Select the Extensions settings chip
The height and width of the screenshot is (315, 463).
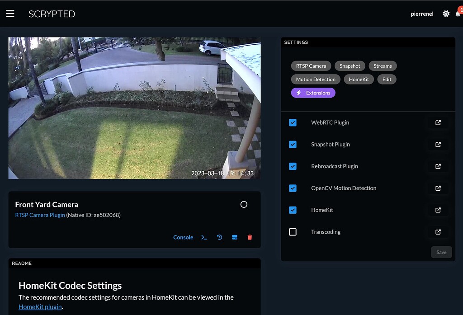tap(313, 93)
